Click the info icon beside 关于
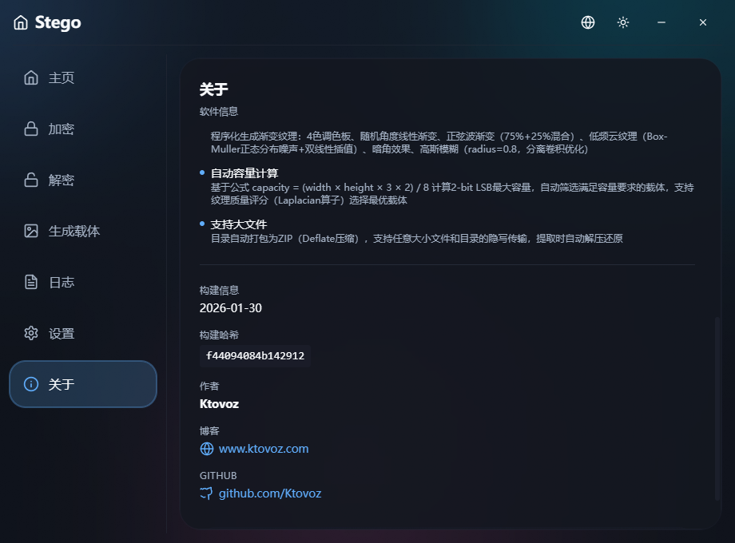735x543 pixels. pyautogui.click(x=31, y=384)
